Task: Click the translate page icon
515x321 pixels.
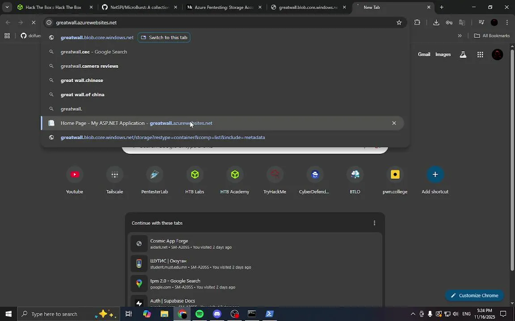Action: click(x=462, y=23)
